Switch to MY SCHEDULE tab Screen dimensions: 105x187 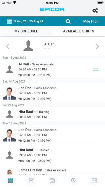[26, 31]
